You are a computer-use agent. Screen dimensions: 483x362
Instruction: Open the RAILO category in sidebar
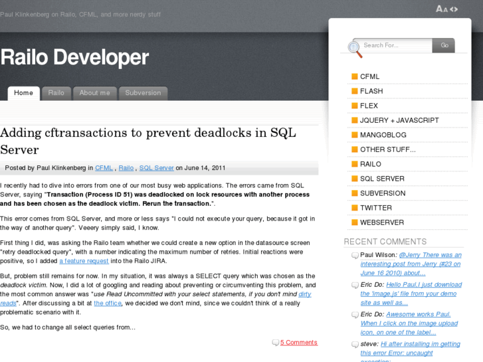pyautogui.click(x=371, y=164)
